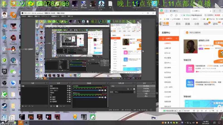Add a scene transition with plus icon
Image resolution: width=223 pixels, height=125 pixels.
128,89
